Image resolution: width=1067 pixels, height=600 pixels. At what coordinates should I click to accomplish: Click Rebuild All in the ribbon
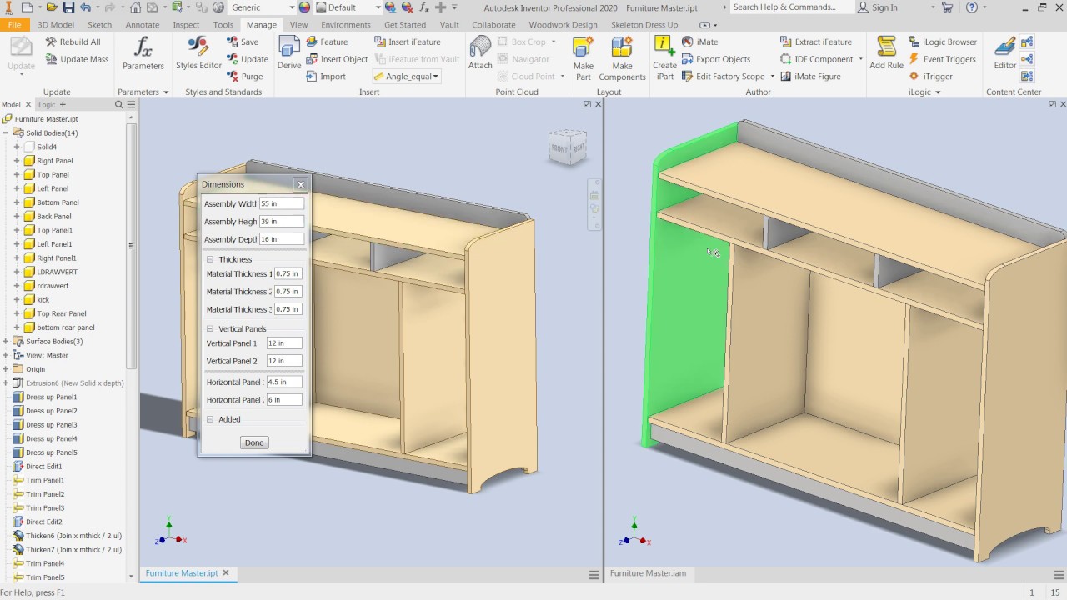82,42
